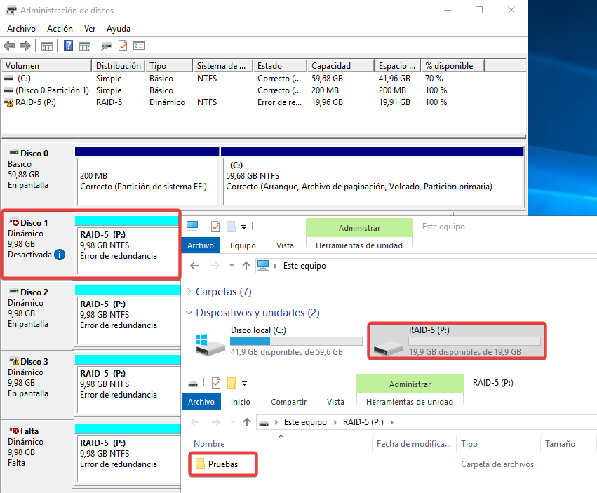This screenshot has height=493, width=597.
Task: Switch to the Compartir ribbon tab
Action: point(288,402)
